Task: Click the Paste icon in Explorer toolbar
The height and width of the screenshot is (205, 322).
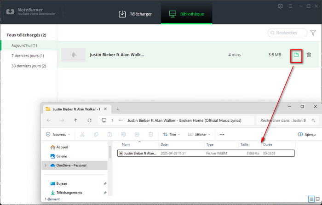Action: 109,135
